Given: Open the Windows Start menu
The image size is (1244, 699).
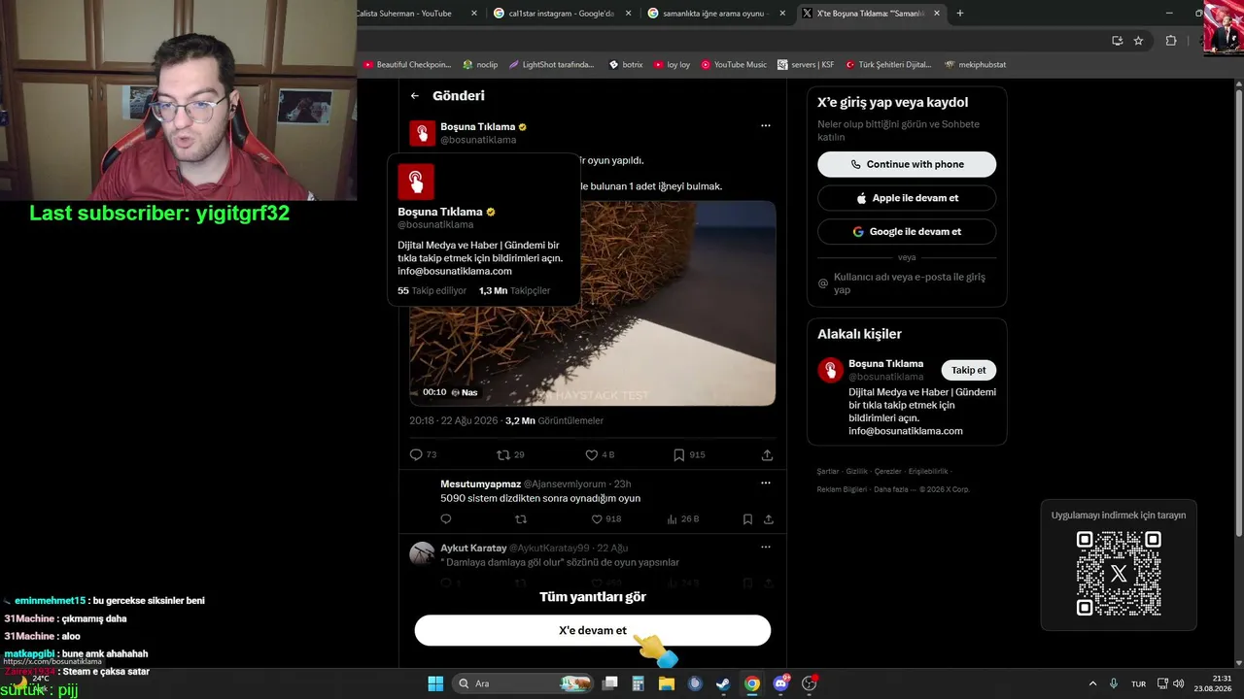Looking at the screenshot, I should pyautogui.click(x=435, y=683).
